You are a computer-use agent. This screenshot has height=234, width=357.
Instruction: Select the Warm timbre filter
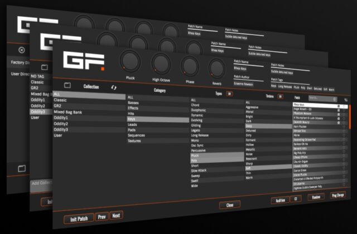[268, 178]
